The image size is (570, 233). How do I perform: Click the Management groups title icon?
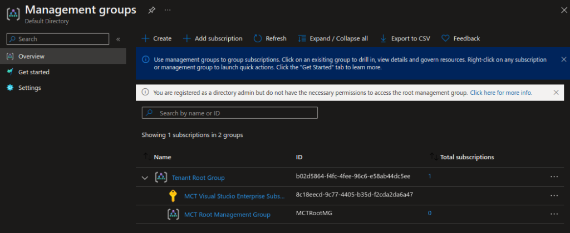(13, 14)
